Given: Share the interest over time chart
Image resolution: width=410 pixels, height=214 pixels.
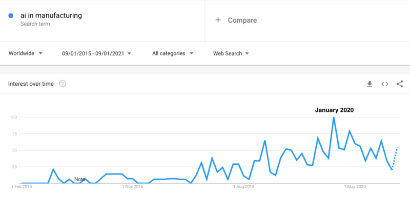Looking at the screenshot, I should (400, 84).
